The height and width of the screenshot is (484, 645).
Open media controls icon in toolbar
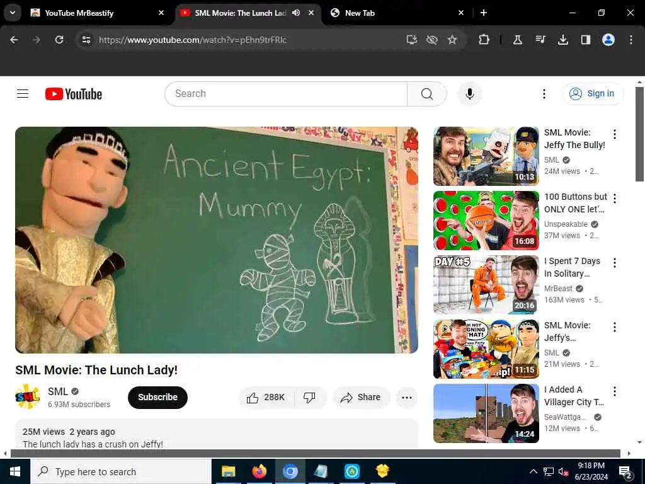[x=540, y=40]
